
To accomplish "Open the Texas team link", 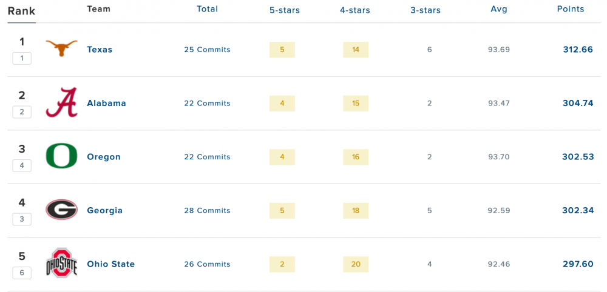I will [x=100, y=50].
